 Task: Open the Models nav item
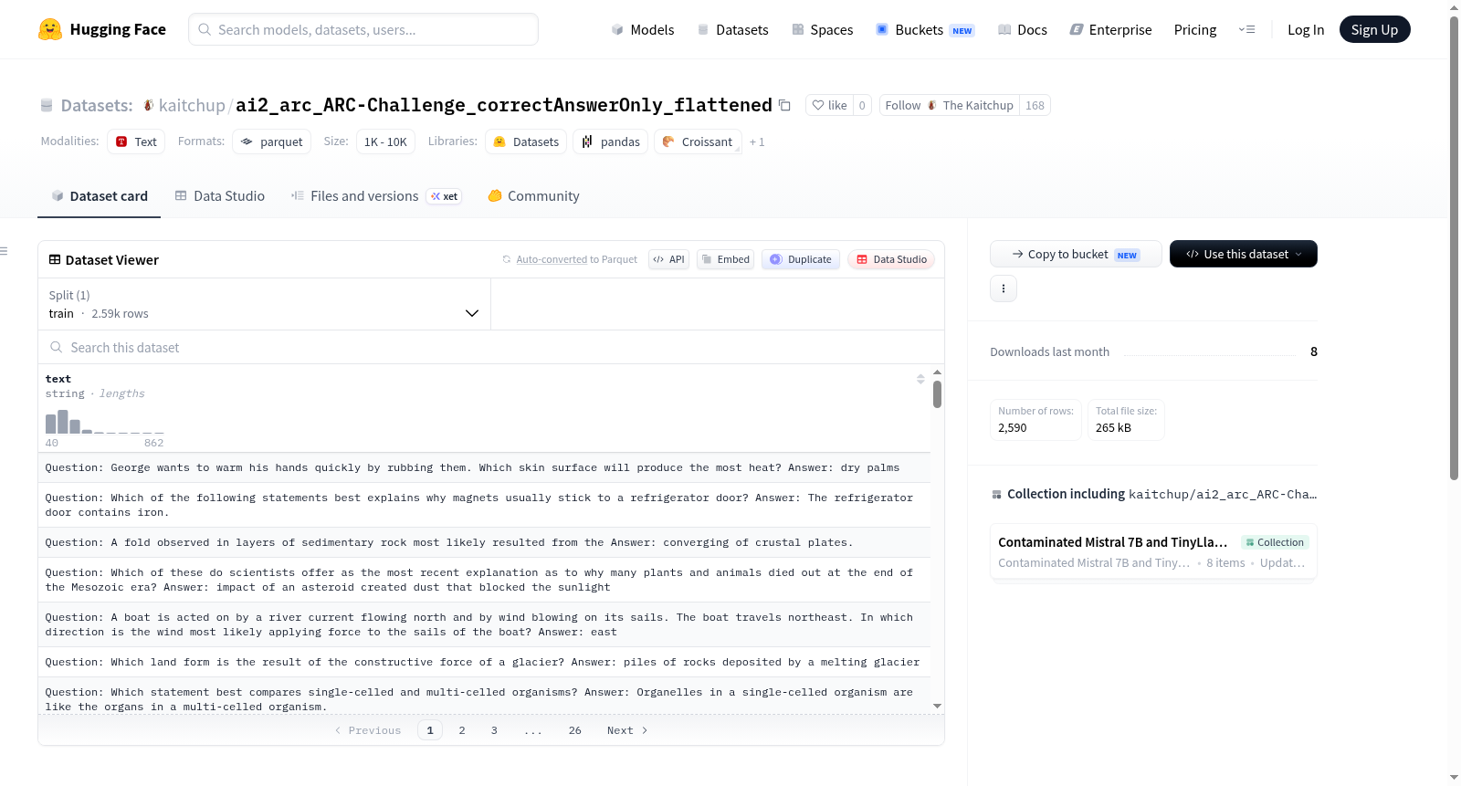click(x=643, y=29)
